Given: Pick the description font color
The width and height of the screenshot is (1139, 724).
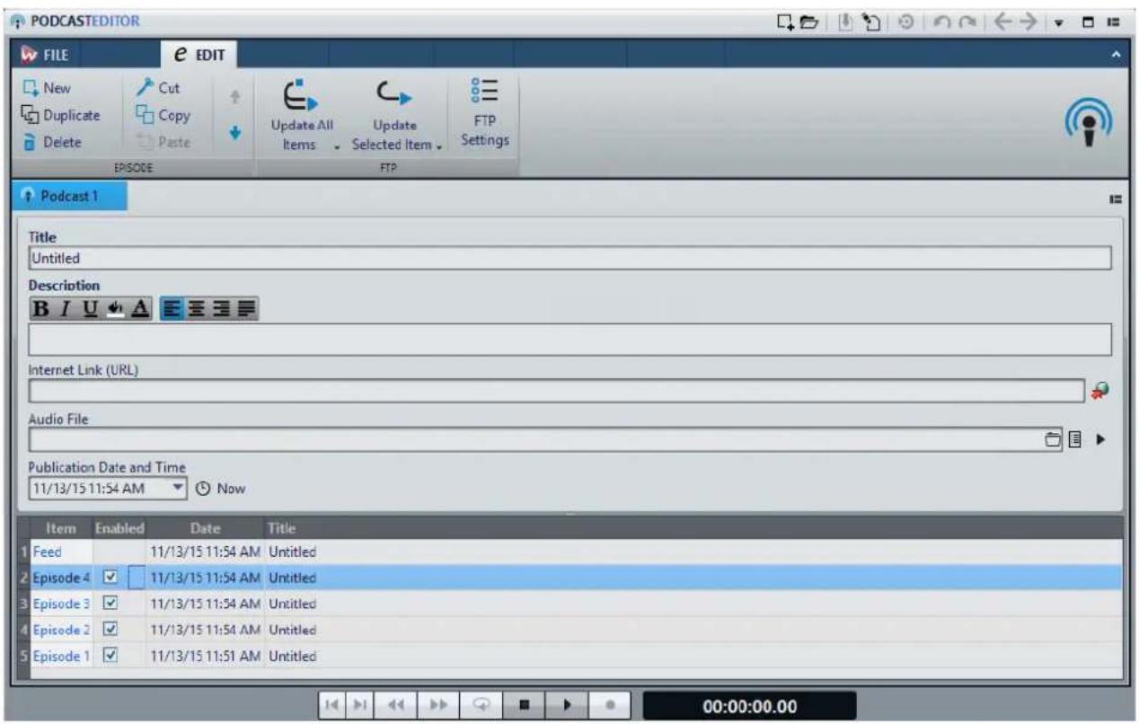Looking at the screenshot, I should 138,309.
